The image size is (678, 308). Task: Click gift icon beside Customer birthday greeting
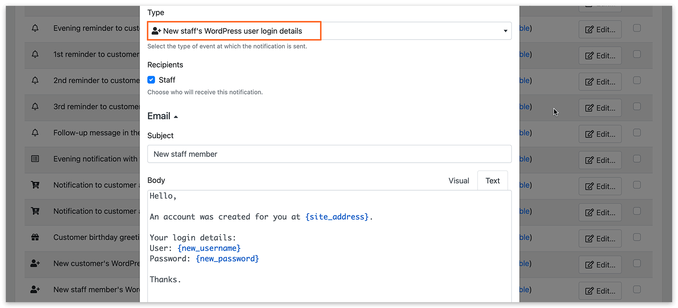pyautogui.click(x=35, y=237)
